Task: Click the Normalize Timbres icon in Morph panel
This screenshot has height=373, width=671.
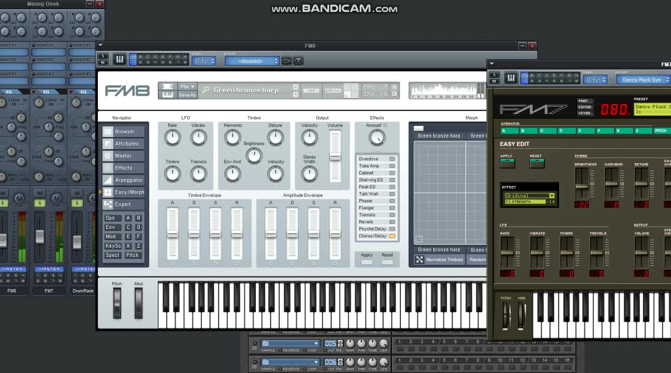Action: point(419,260)
